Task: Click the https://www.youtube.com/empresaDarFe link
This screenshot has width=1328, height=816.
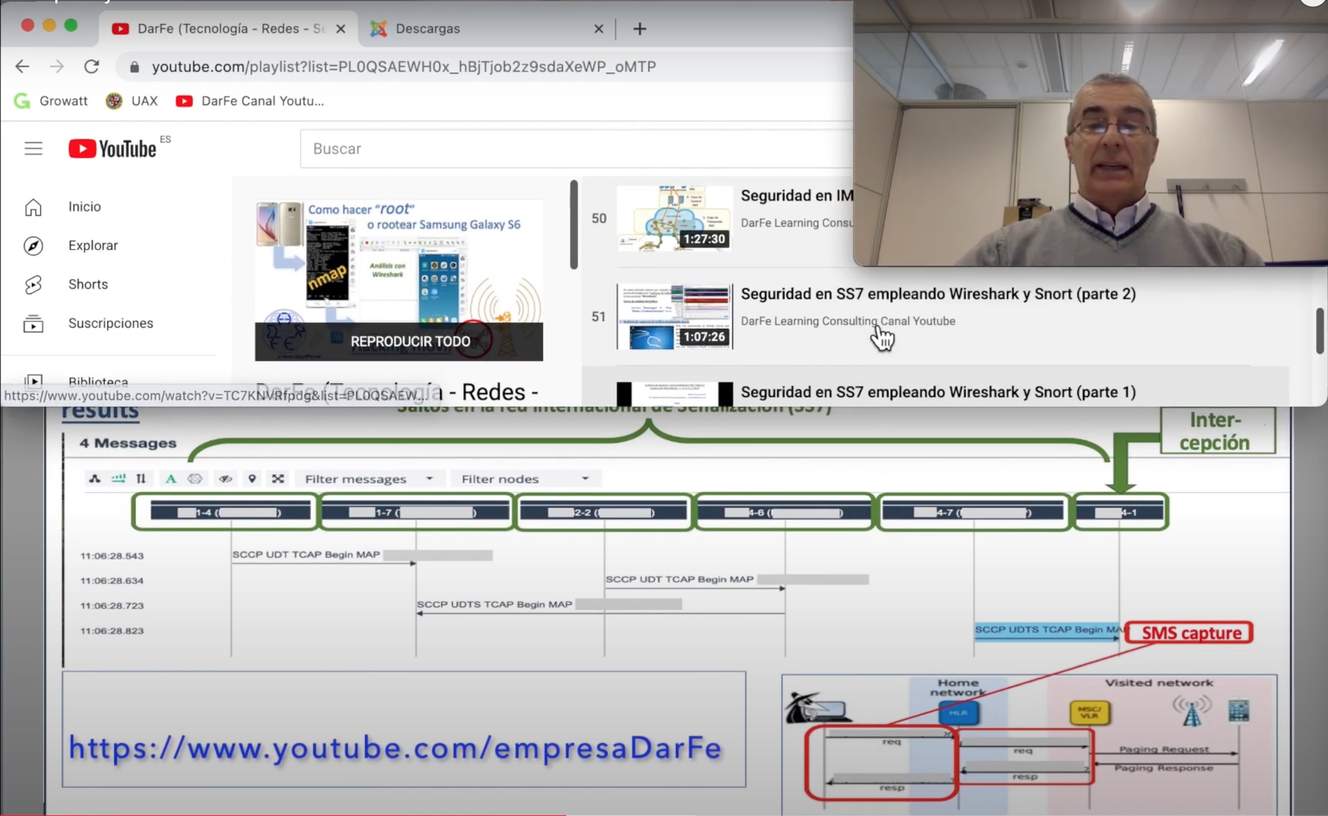Action: [395, 748]
